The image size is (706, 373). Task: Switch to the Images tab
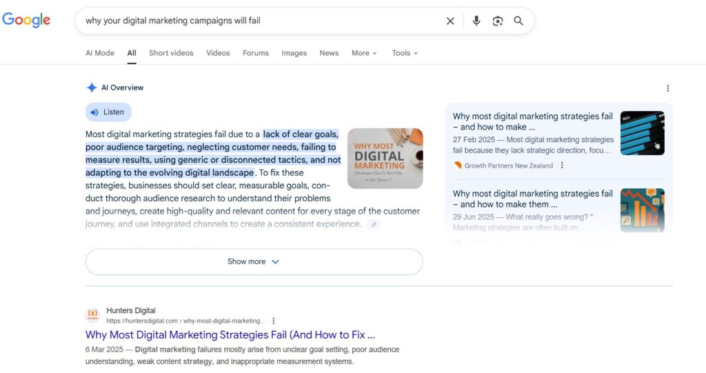click(294, 53)
